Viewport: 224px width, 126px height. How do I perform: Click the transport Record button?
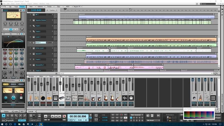(64, 116)
